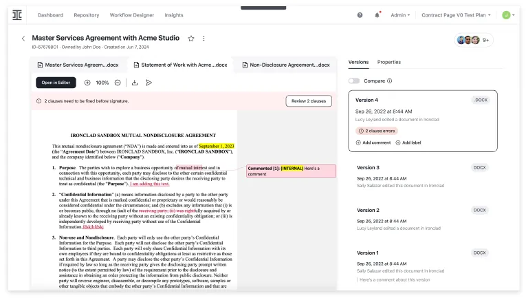Add comment to Version 4
Image resolution: width=526 pixels, height=298 pixels.
[x=373, y=142]
